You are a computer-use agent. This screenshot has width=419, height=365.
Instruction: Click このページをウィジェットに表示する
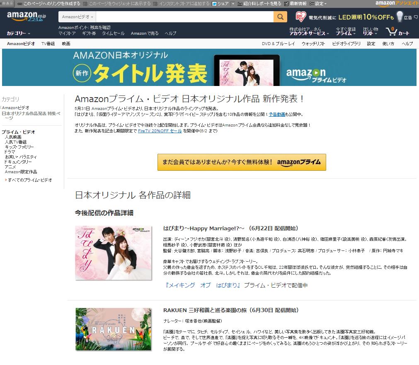(120, 4)
